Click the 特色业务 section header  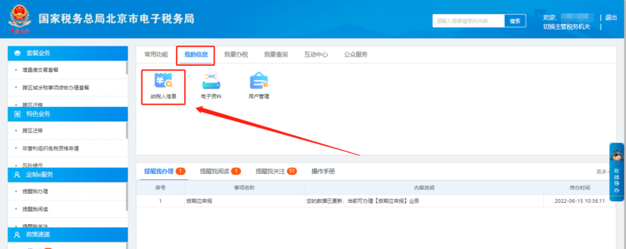click(x=68, y=114)
